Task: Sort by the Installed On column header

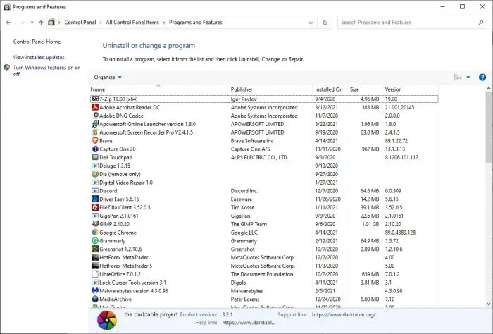Action: (330, 89)
